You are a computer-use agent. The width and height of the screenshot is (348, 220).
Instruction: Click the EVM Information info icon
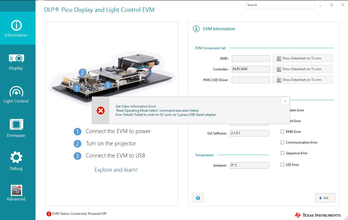(x=196, y=29)
